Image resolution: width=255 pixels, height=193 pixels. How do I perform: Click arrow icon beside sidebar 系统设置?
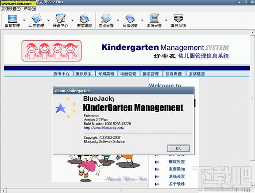[157, 177]
